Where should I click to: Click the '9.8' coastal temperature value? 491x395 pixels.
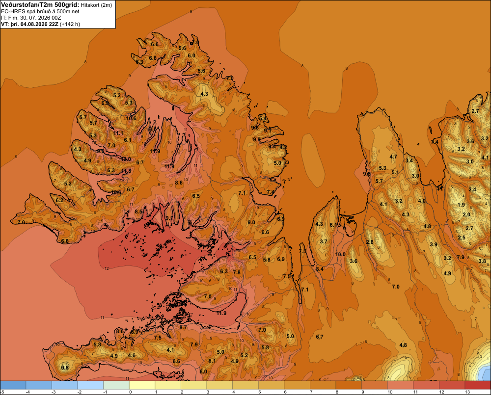(x=367, y=173)
